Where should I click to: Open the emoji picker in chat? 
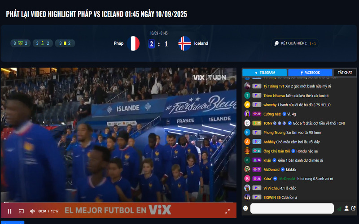click(245, 208)
